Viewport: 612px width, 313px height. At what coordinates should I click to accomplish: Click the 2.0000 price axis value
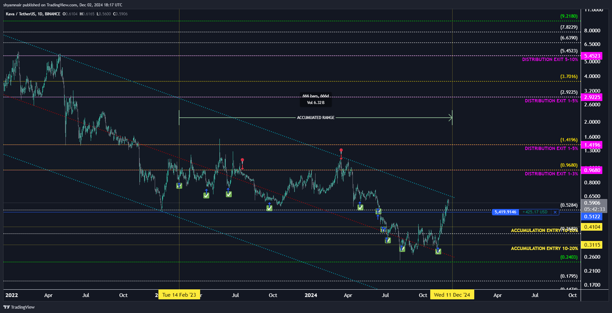tap(592, 122)
